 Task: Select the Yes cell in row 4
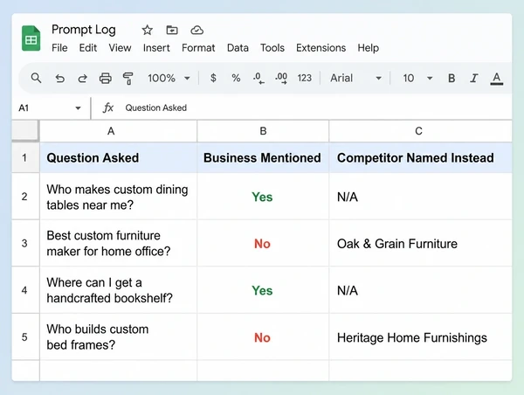coord(263,290)
